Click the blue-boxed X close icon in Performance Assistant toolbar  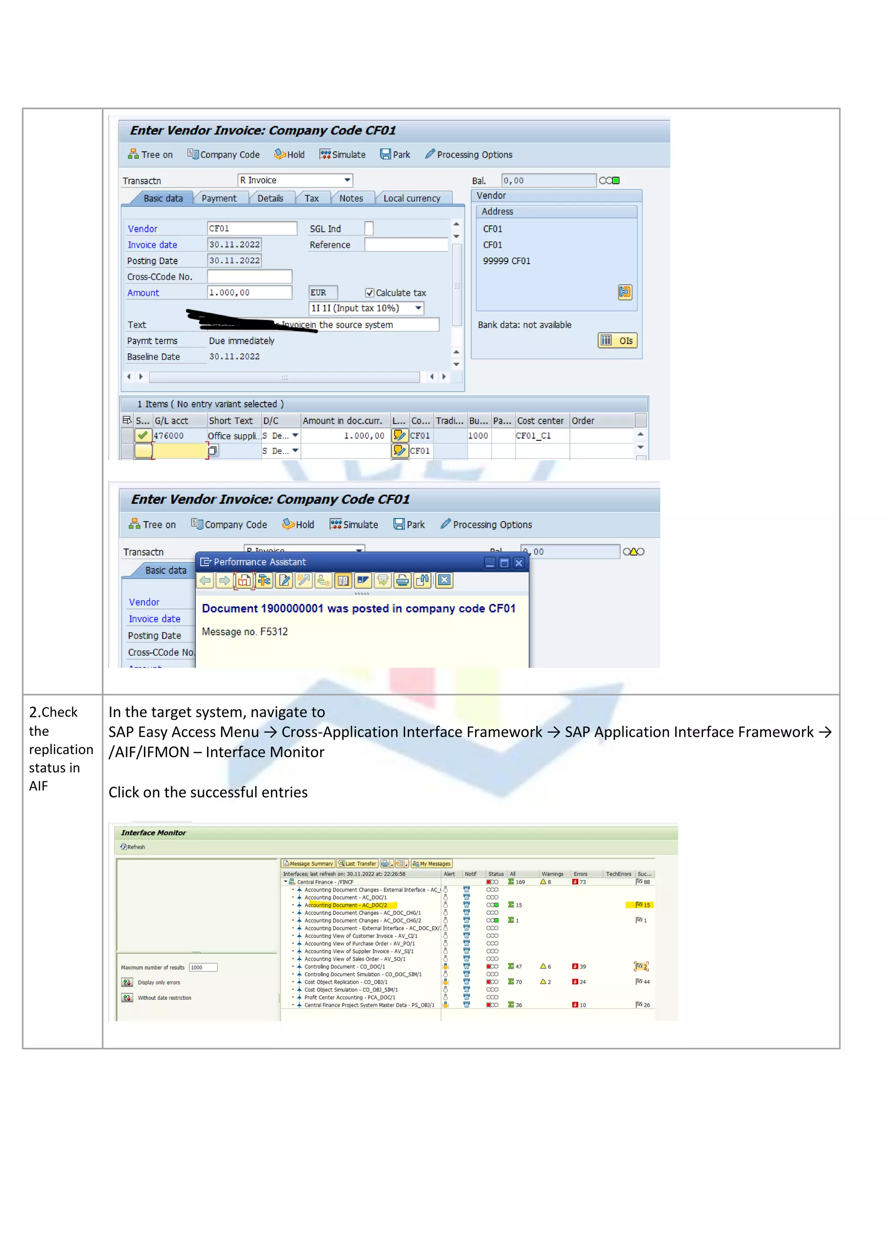[x=444, y=580]
